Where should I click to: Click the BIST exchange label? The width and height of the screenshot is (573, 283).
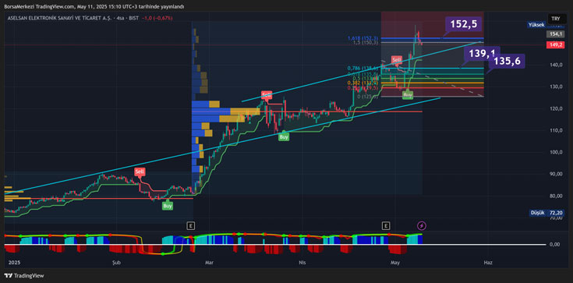click(x=133, y=18)
